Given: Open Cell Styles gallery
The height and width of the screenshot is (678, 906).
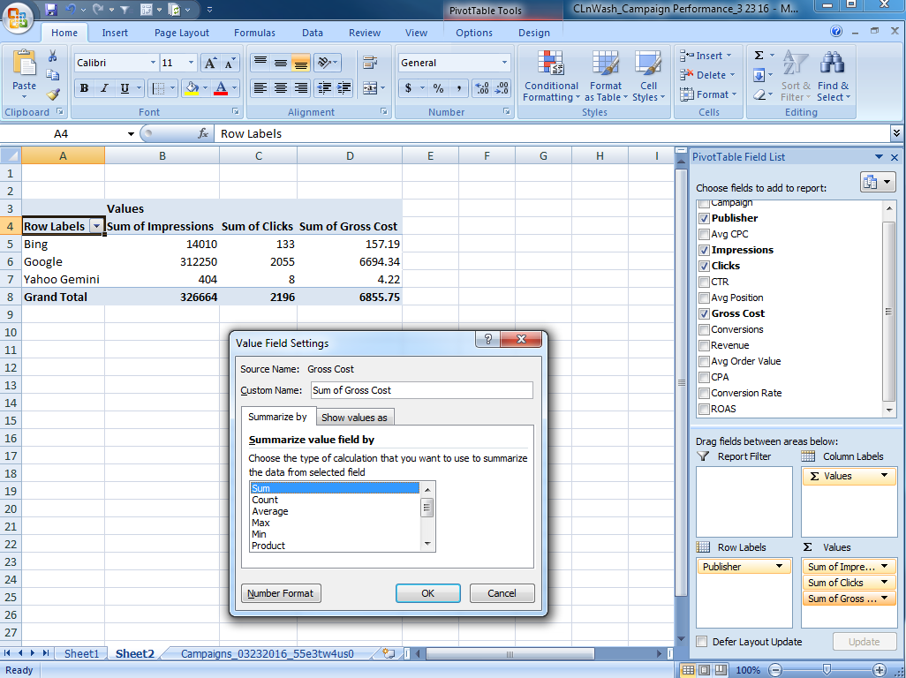Looking at the screenshot, I should (x=648, y=76).
